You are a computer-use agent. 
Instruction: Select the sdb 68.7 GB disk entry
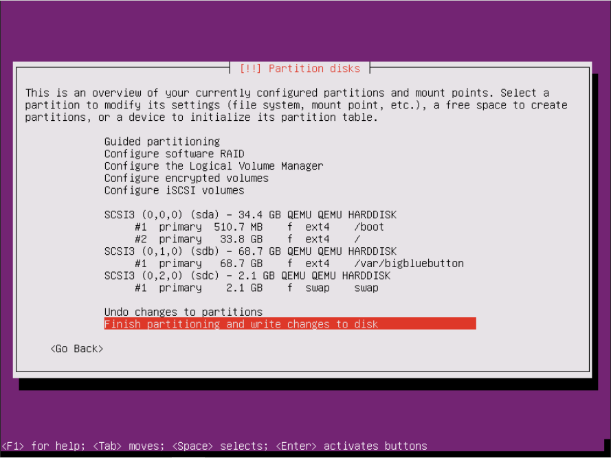point(250,251)
